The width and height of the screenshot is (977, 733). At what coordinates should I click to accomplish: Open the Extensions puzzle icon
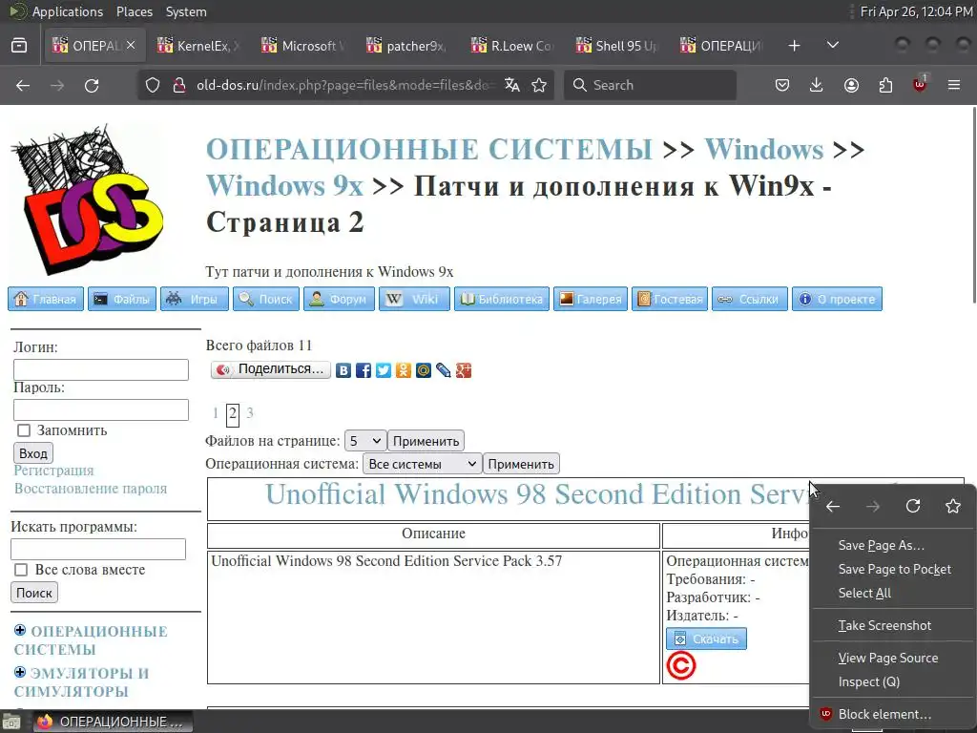885,85
